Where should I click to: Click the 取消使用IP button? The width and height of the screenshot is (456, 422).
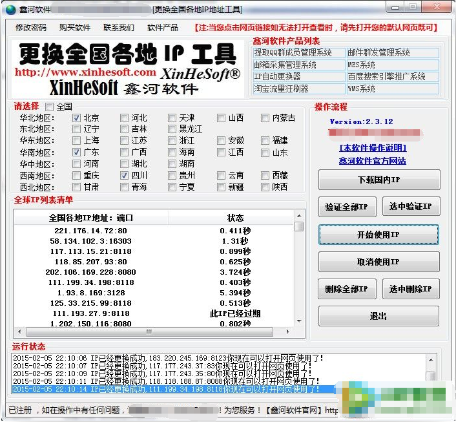coord(378,262)
